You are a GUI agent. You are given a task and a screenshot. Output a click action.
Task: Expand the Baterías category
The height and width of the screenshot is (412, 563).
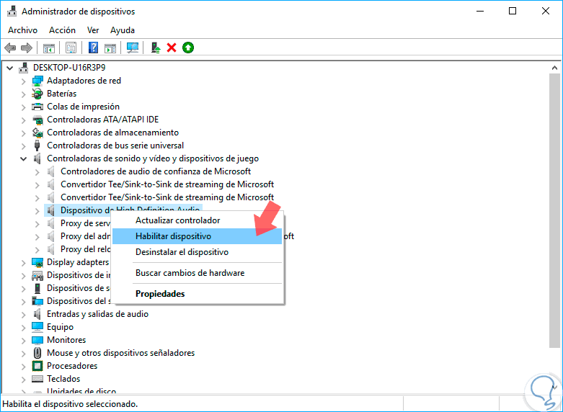pyautogui.click(x=23, y=94)
